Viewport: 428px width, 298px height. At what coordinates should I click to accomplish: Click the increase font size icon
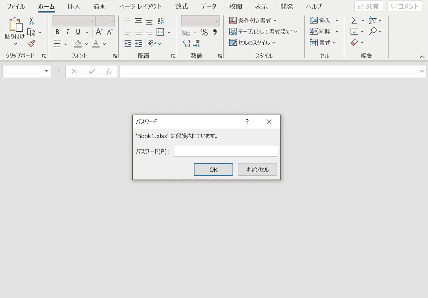[x=99, y=32]
